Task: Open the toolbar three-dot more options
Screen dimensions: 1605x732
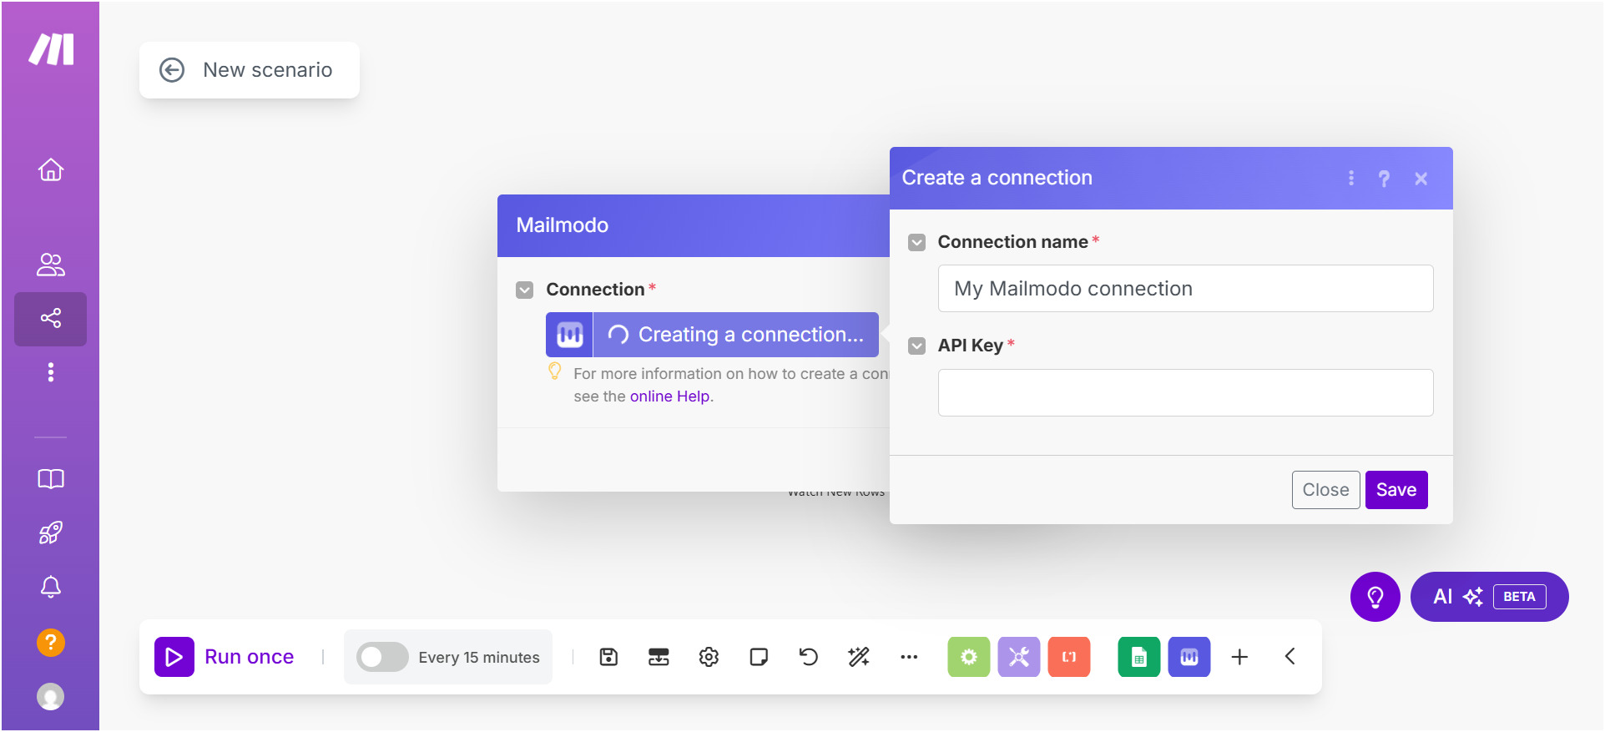Action: coord(909,657)
